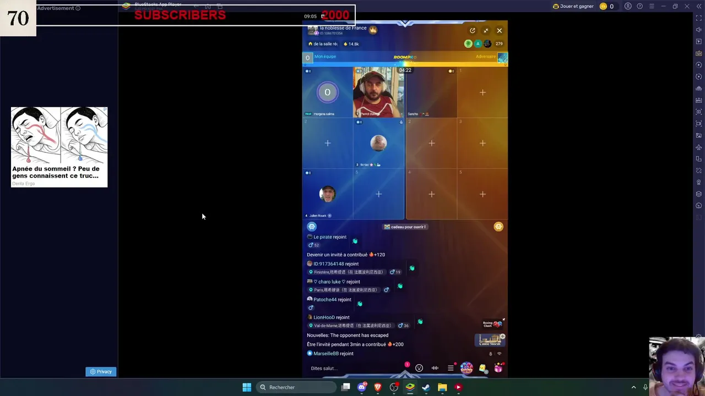Viewport: 705px width, 396px height.
Task: Open Brave browser from the taskbar
Action: pyautogui.click(x=378, y=387)
